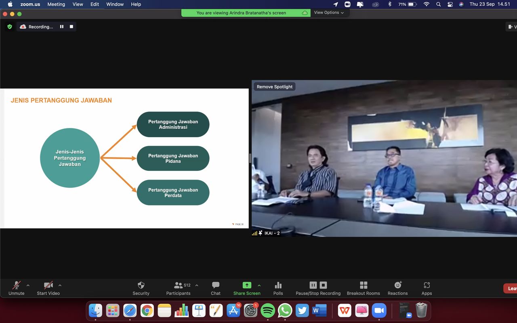
Task: Click the shared slide presentation area
Action: coord(124,158)
